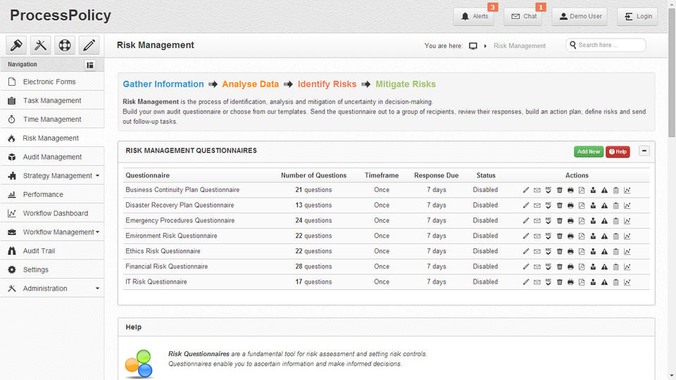Toggle the Navigation panel layout button
The image size is (676, 380).
point(90,65)
